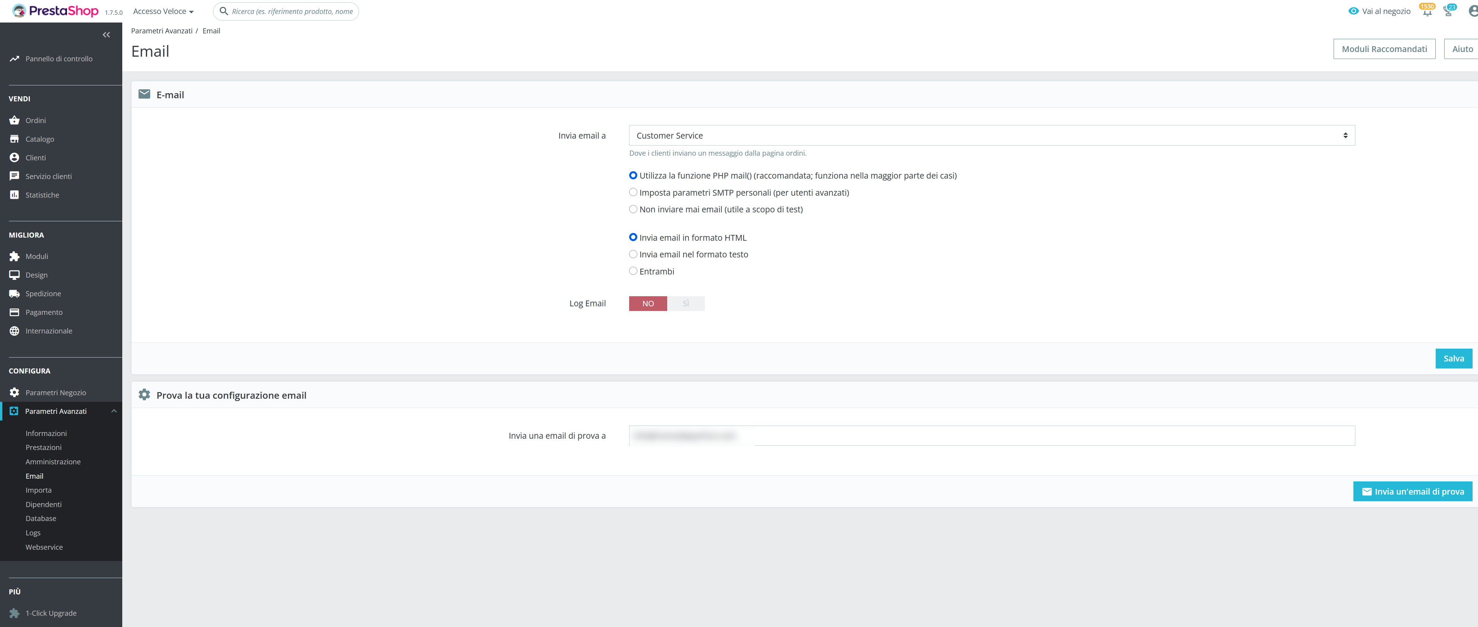Viewport: 1478px width, 627px height.
Task: Click the Catalogo store icon
Action: pos(14,139)
